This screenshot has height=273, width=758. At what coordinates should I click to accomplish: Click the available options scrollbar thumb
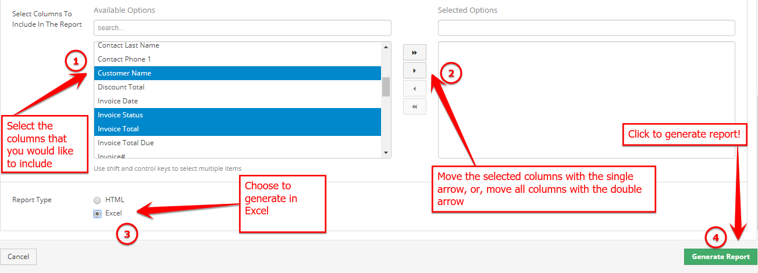point(385,87)
